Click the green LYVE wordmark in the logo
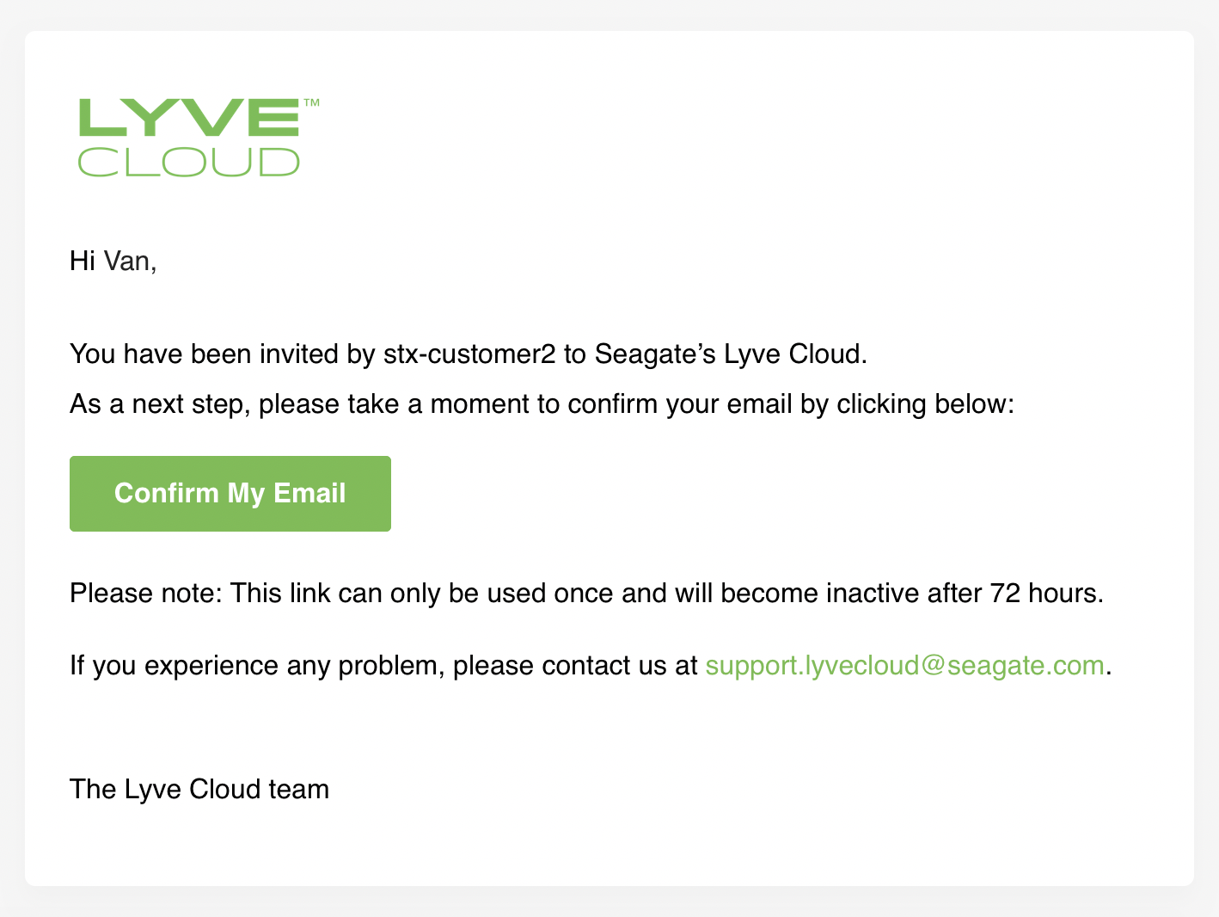The width and height of the screenshot is (1219, 917). pyautogui.click(x=189, y=118)
